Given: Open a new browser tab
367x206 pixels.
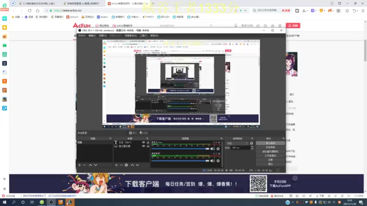Looking at the screenshot, I should tap(153, 4).
